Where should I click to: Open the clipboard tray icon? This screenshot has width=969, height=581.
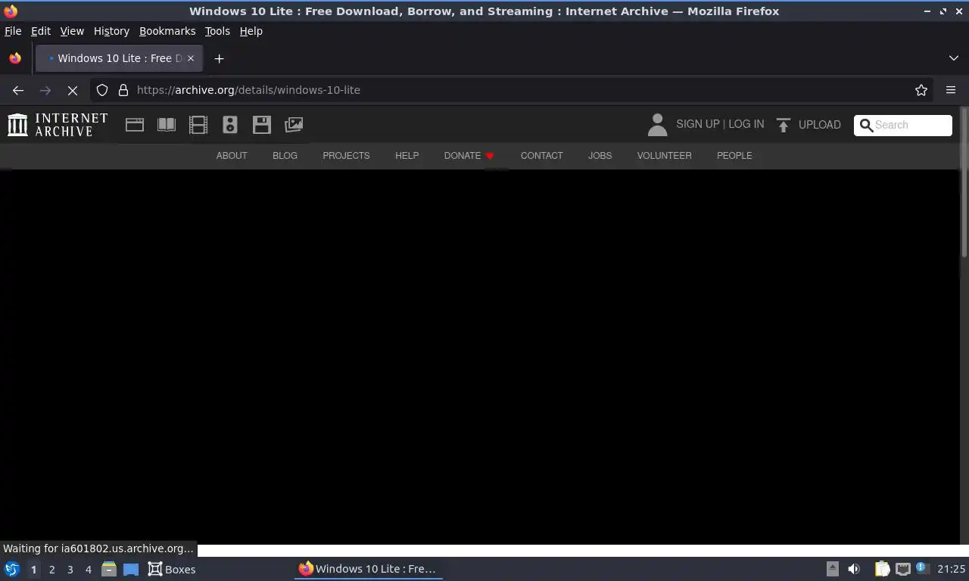click(882, 569)
